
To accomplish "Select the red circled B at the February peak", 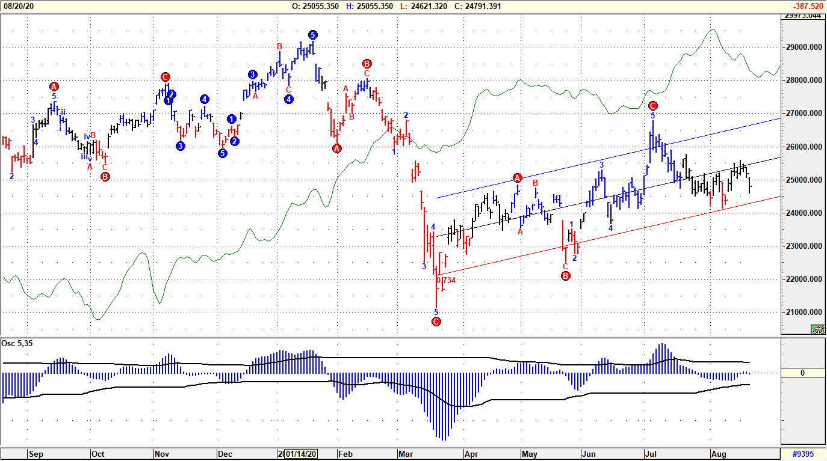I will pos(367,64).
